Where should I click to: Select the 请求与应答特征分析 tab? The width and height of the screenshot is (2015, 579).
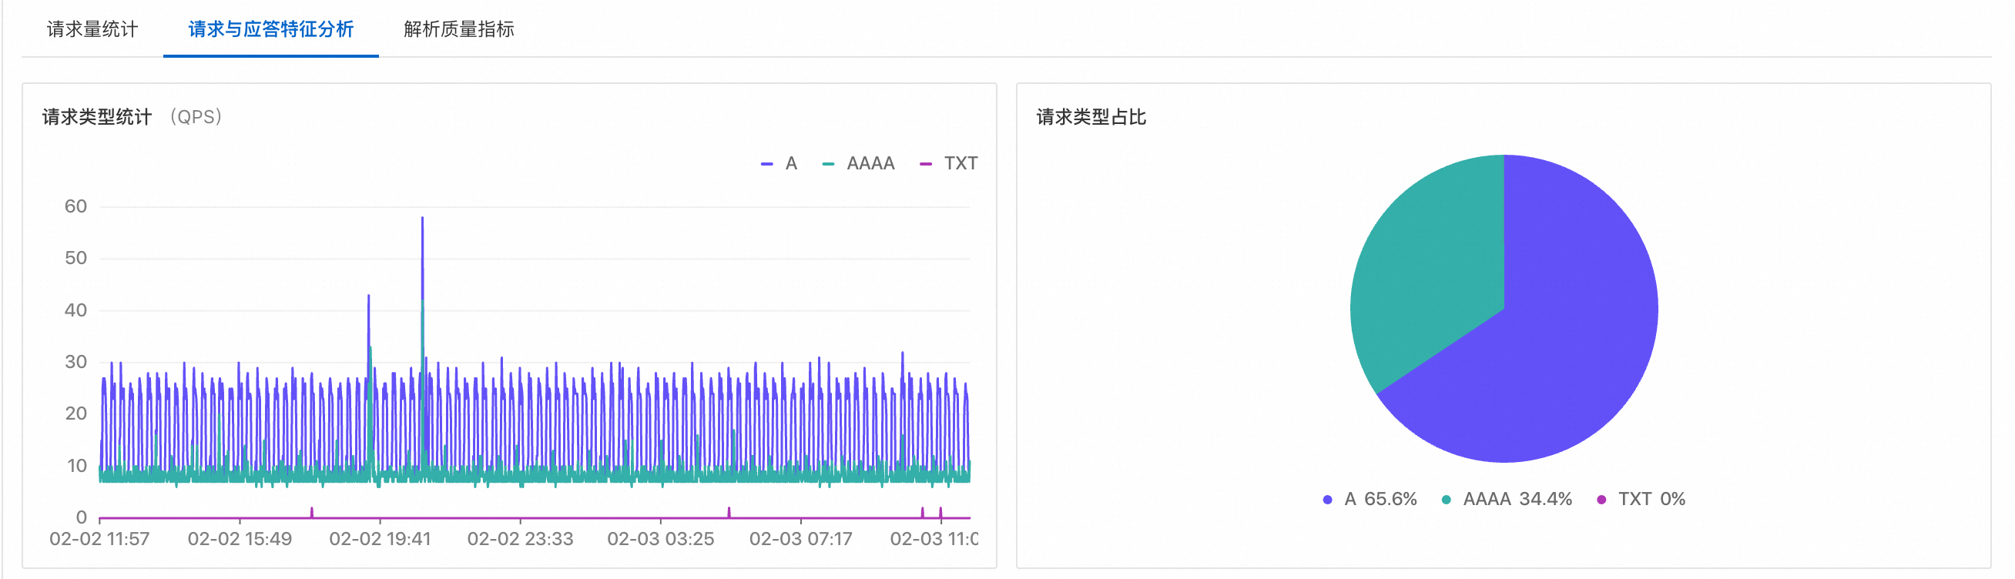point(270,30)
